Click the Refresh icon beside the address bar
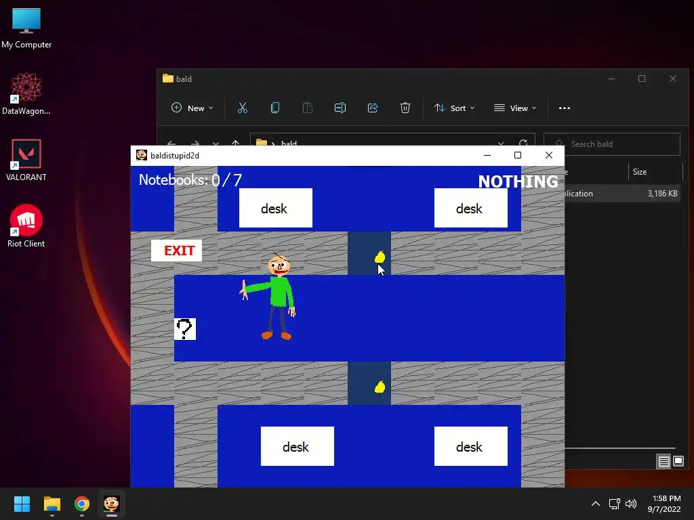Screen dimensions: 694x520 (x=523, y=144)
